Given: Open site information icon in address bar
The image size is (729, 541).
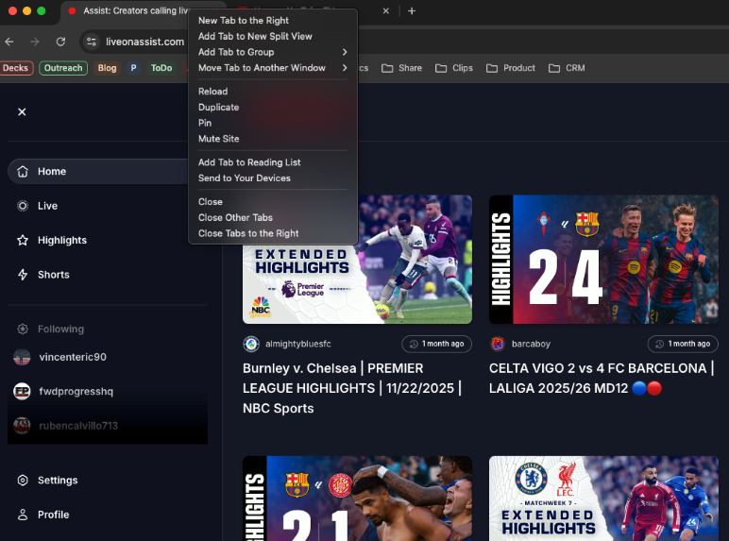Looking at the screenshot, I should [x=91, y=42].
